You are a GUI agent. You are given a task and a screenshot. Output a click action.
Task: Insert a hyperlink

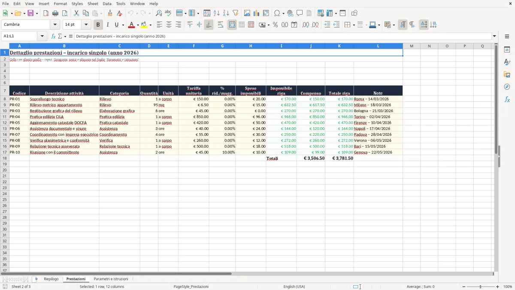[x=290, y=13]
